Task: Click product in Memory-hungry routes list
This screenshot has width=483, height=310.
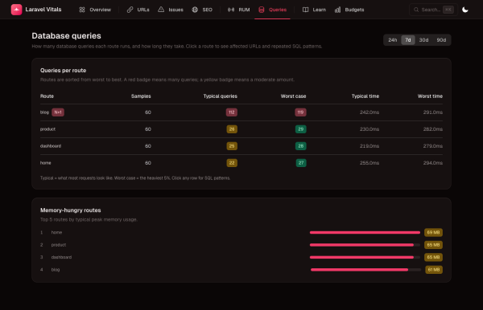Action: [59, 245]
